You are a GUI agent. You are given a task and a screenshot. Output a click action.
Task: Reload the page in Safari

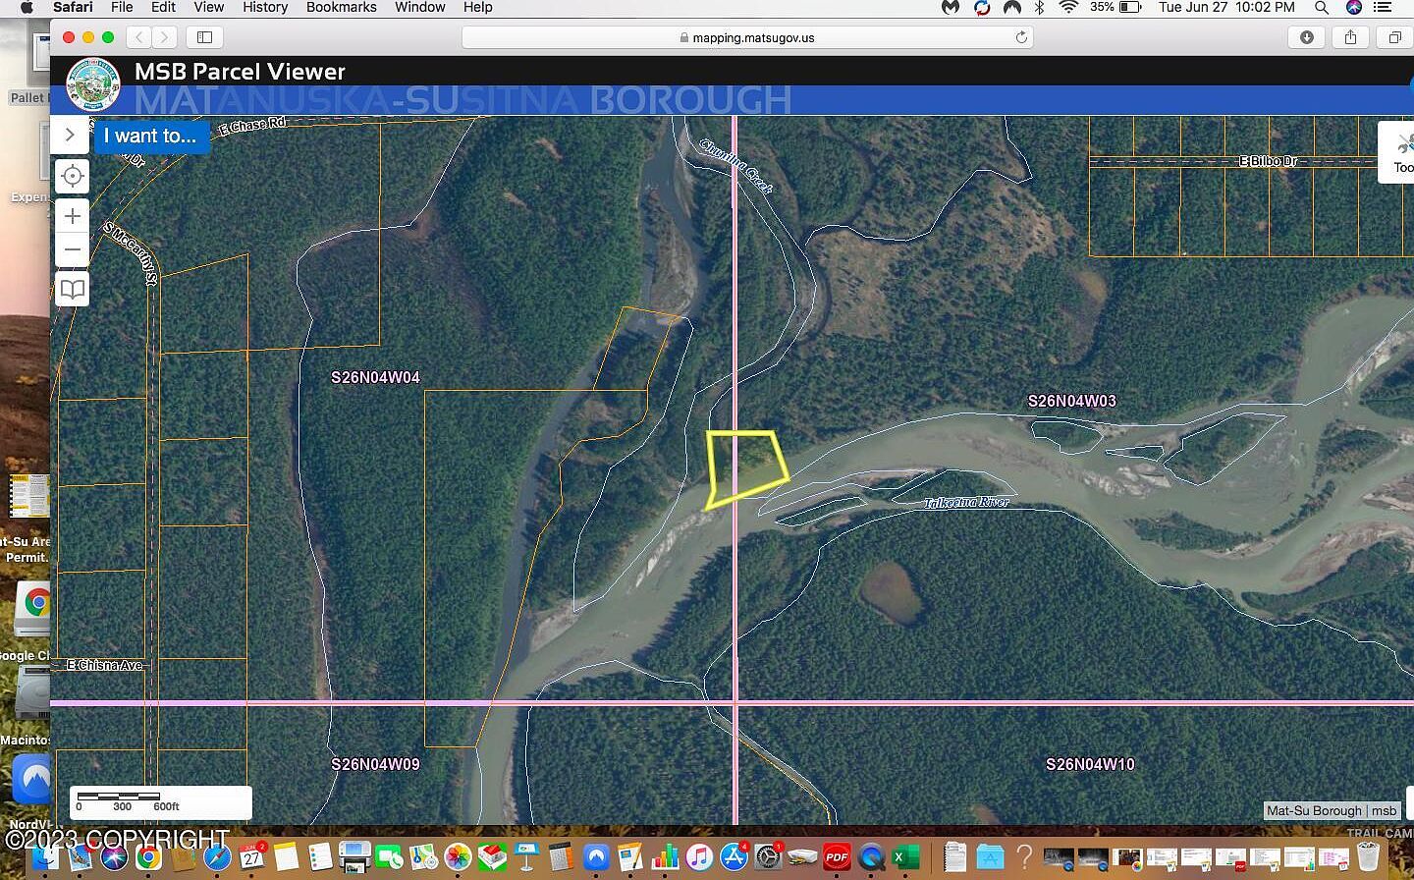click(1021, 37)
